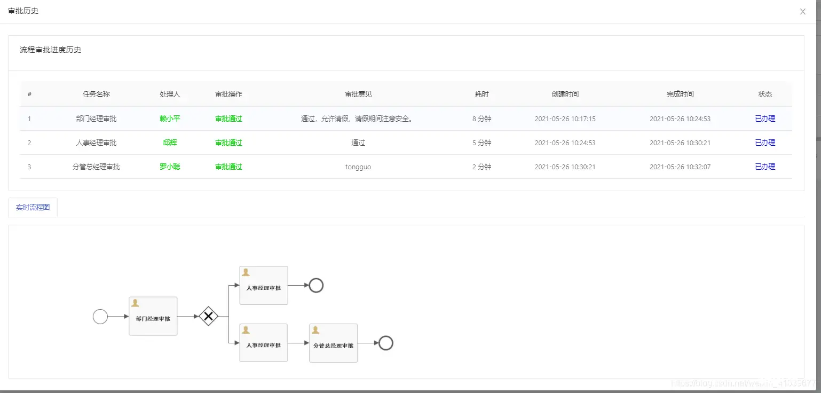Click user icon on the lower 人事经理审批 node

tap(246, 330)
